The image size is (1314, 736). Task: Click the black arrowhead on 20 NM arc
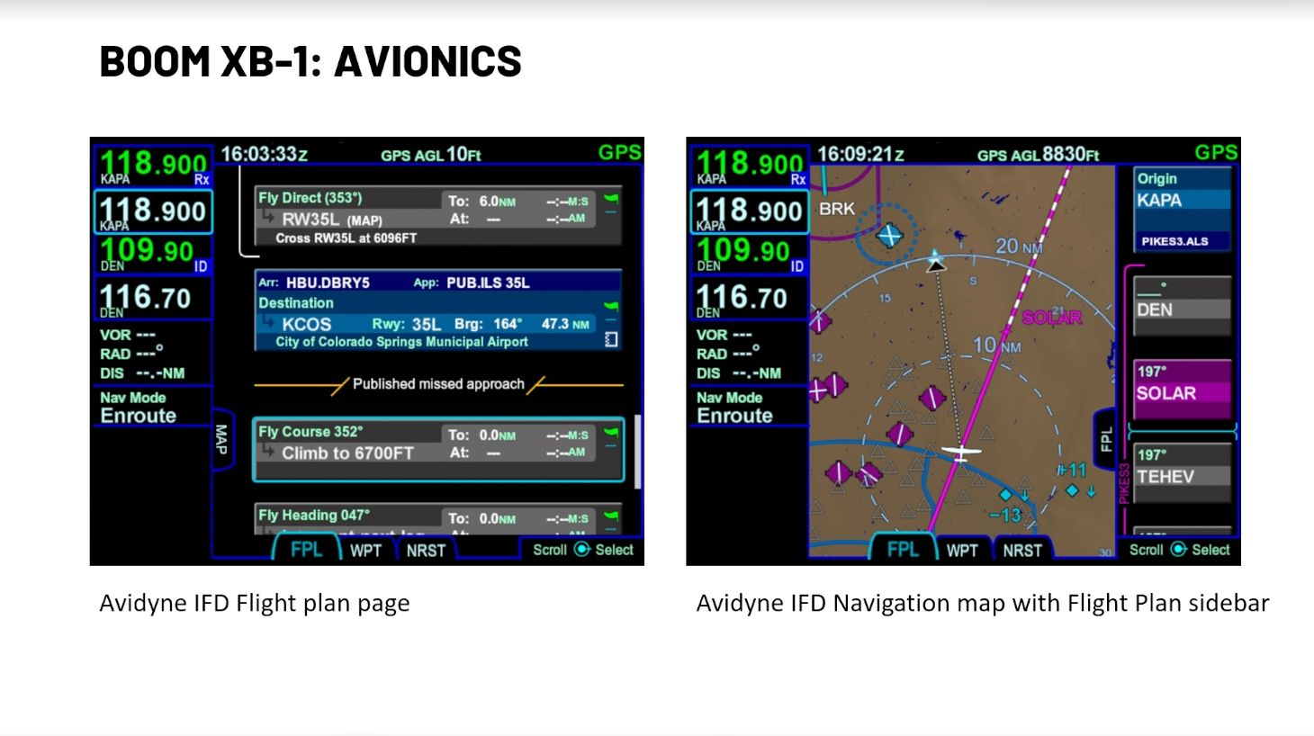click(936, 263)
